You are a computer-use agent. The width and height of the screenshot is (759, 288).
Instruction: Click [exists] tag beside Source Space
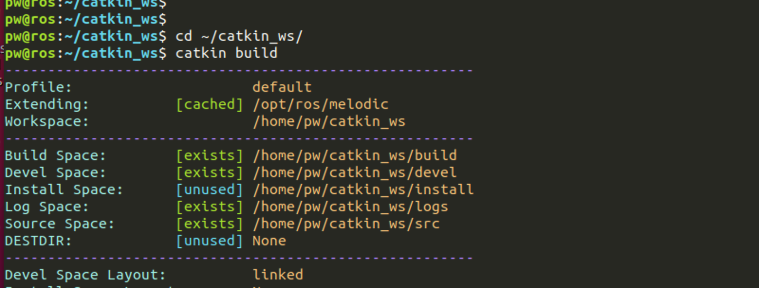(209, 224)
